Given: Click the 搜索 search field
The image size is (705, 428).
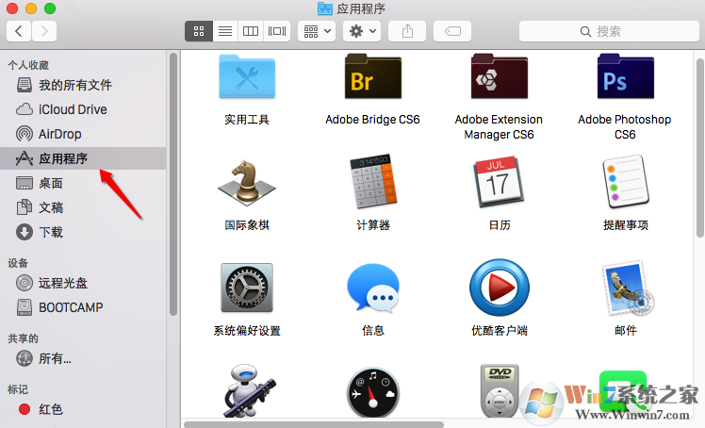Looking at the screenshot, I should (x=609, y=31).
